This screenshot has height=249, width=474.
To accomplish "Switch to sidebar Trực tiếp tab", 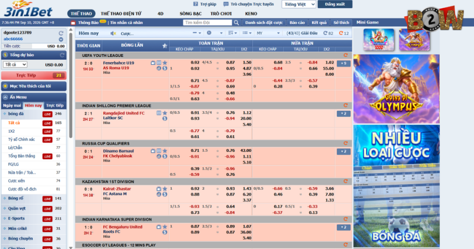I will pyautogui.click(x=55, y=106).
